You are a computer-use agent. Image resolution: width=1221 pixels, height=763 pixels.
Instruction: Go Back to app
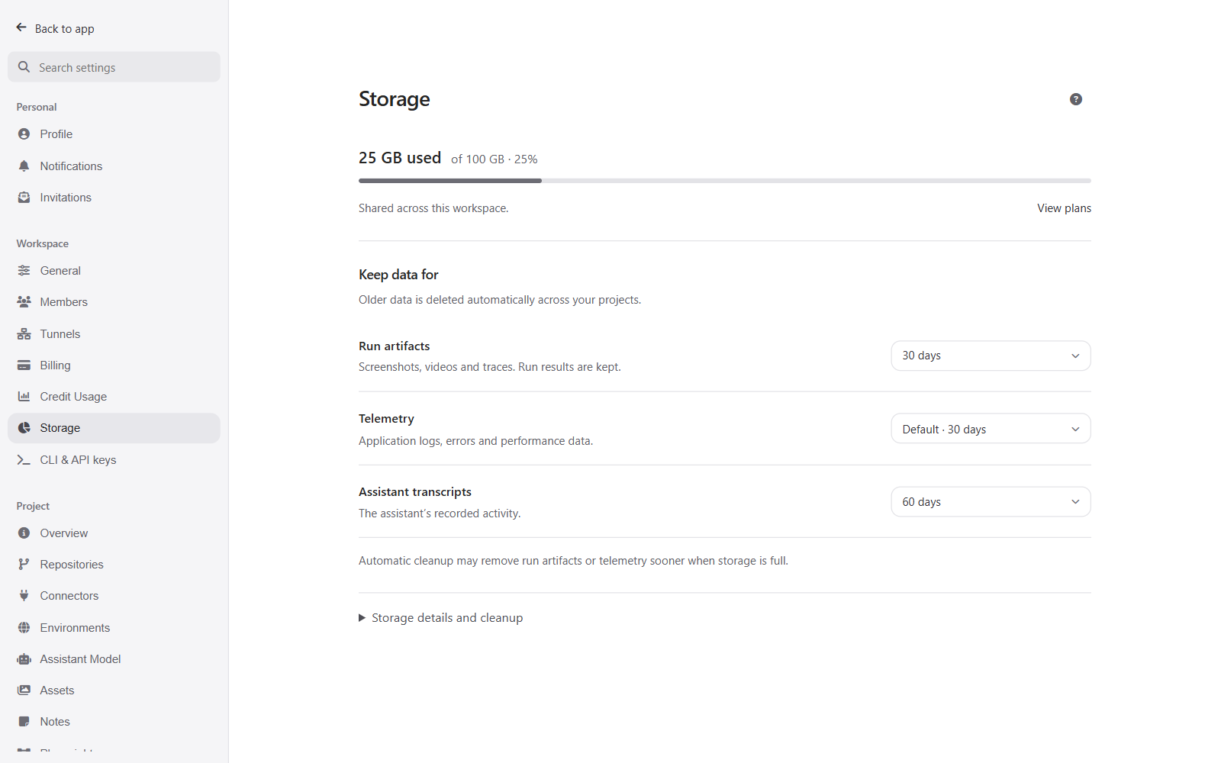55,28
